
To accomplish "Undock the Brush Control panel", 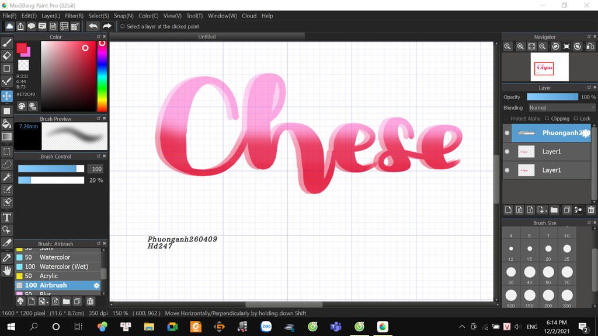I will (98, 156).
